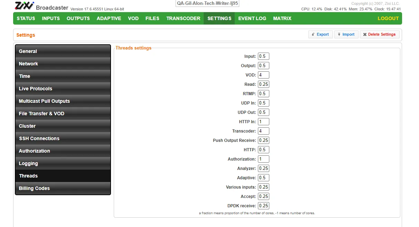Focus the DPDK receive threads field
The height and width of the screenshot is (227, 419).
click(263, 206)
